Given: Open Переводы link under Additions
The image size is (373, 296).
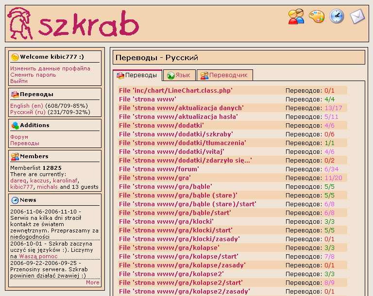Looking at the screenshot, I should 25,143.
